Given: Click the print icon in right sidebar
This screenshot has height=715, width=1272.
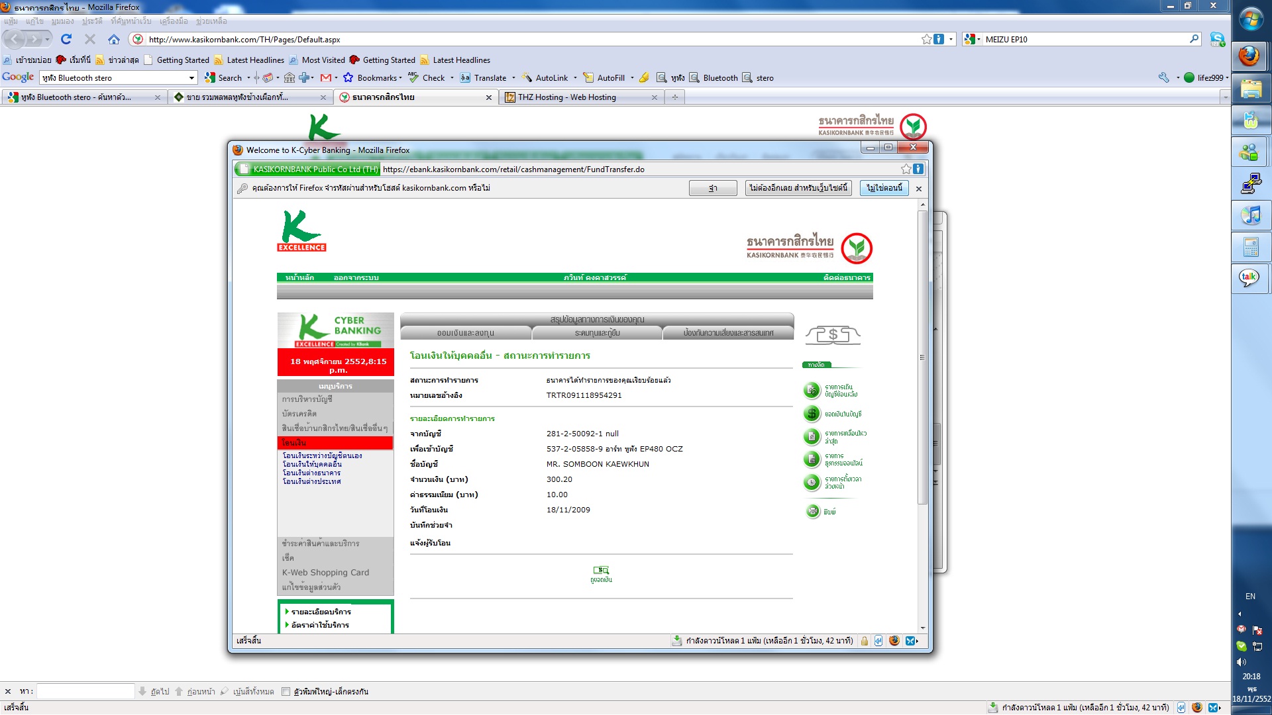Looking at the screenshot, I should [813, 511].
